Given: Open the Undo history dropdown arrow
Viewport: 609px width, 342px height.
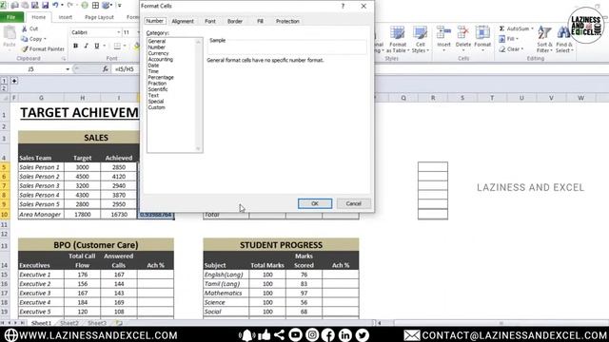Looking at the screenshot, I should point(62,5).
